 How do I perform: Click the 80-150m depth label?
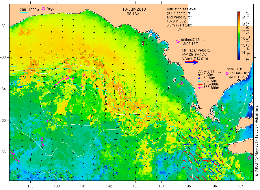210,81
